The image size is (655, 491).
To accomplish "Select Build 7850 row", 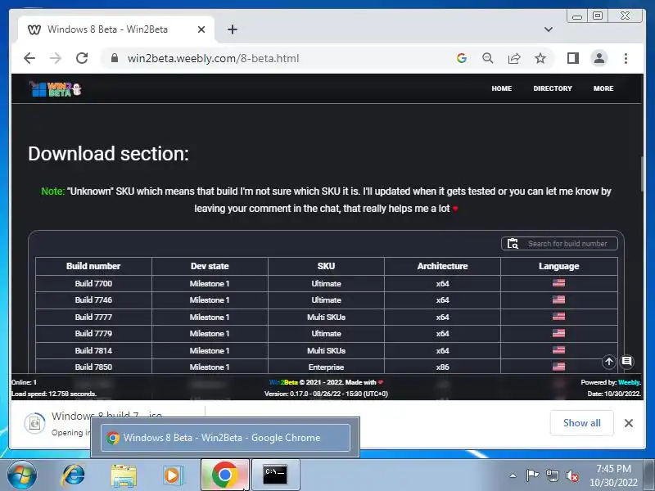I will [x=326, y=367].
